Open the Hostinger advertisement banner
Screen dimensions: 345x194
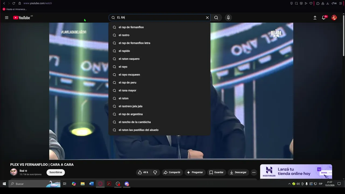coord(296,172)
